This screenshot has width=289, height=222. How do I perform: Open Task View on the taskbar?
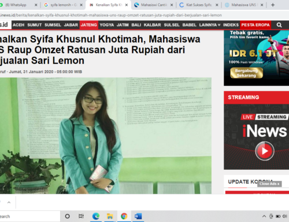tap(81, 216)
